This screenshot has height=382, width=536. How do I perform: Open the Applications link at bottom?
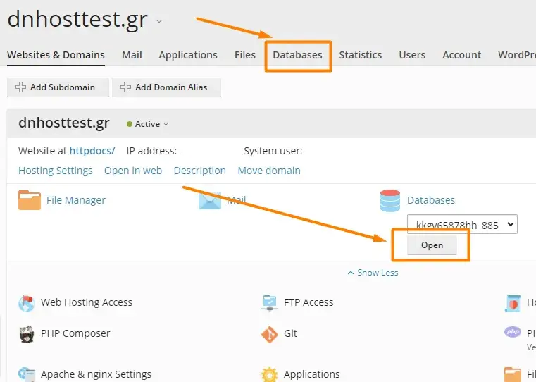pyautogui.click(x=312, y=374)
